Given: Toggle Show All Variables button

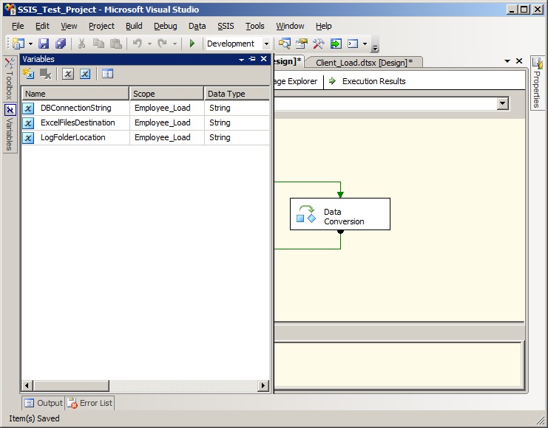Looking at the screenshot, I should pyautogui.click(x=85, y=74).
